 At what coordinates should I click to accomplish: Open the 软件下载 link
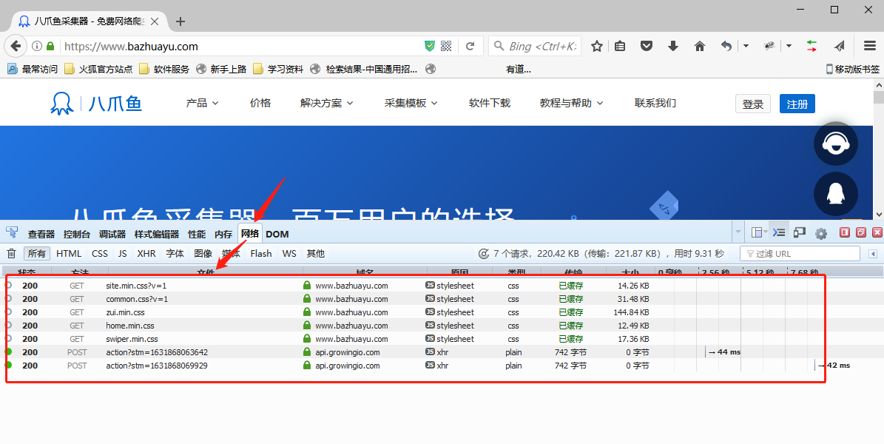tap(490, 104)
